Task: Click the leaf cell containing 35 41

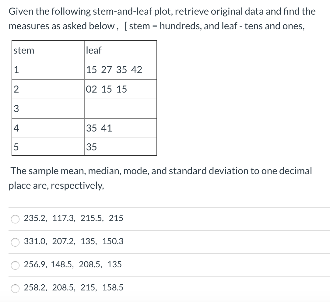Action: tap(99, 128)
